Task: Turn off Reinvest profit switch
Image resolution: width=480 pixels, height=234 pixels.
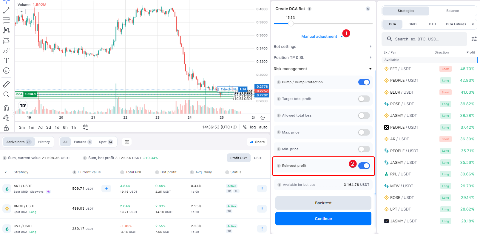Action: click(364, 166)
